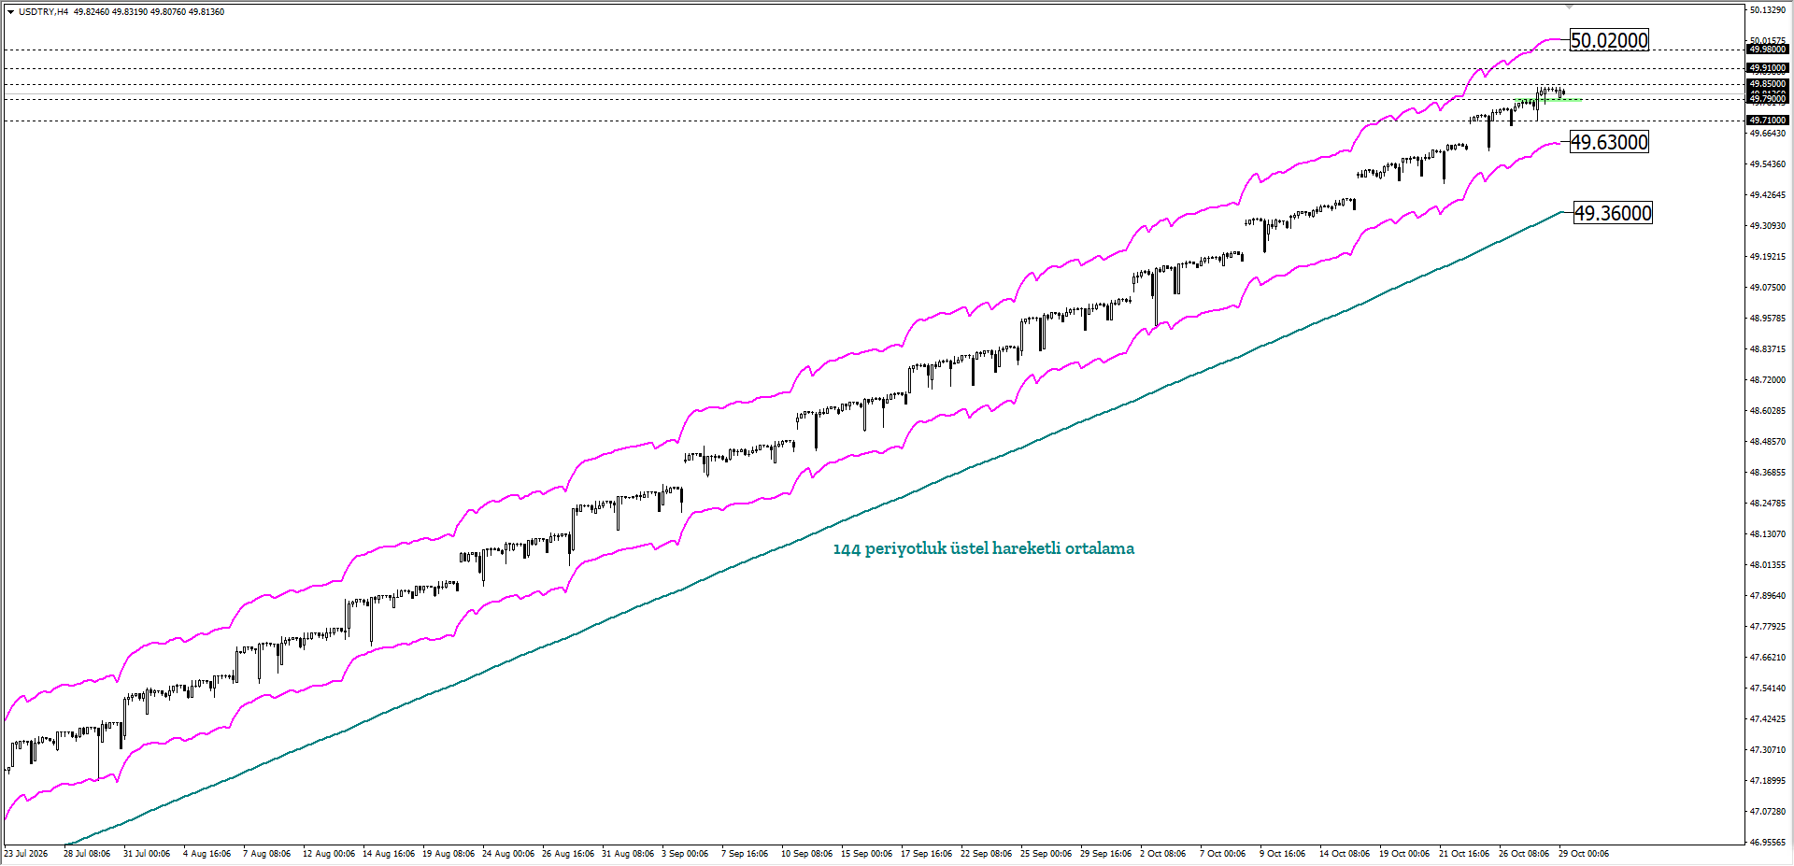Click the 48.48570 value on price scale
Screen dimensions: 1794x866
[1767, 442]
